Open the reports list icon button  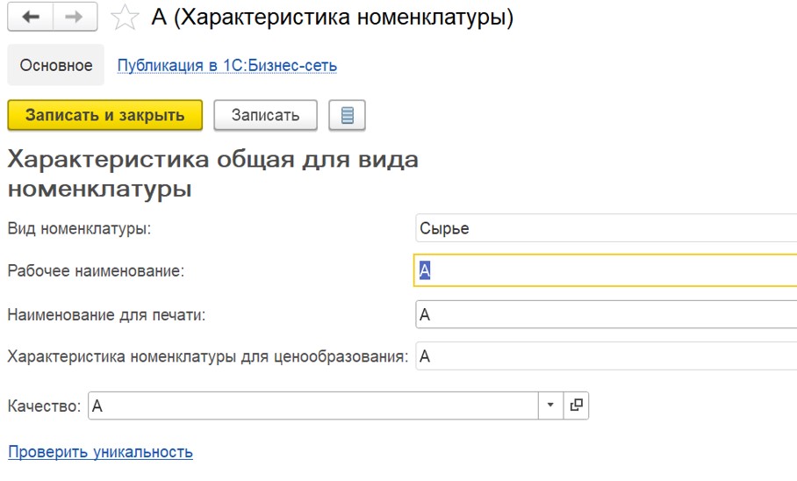348,115
